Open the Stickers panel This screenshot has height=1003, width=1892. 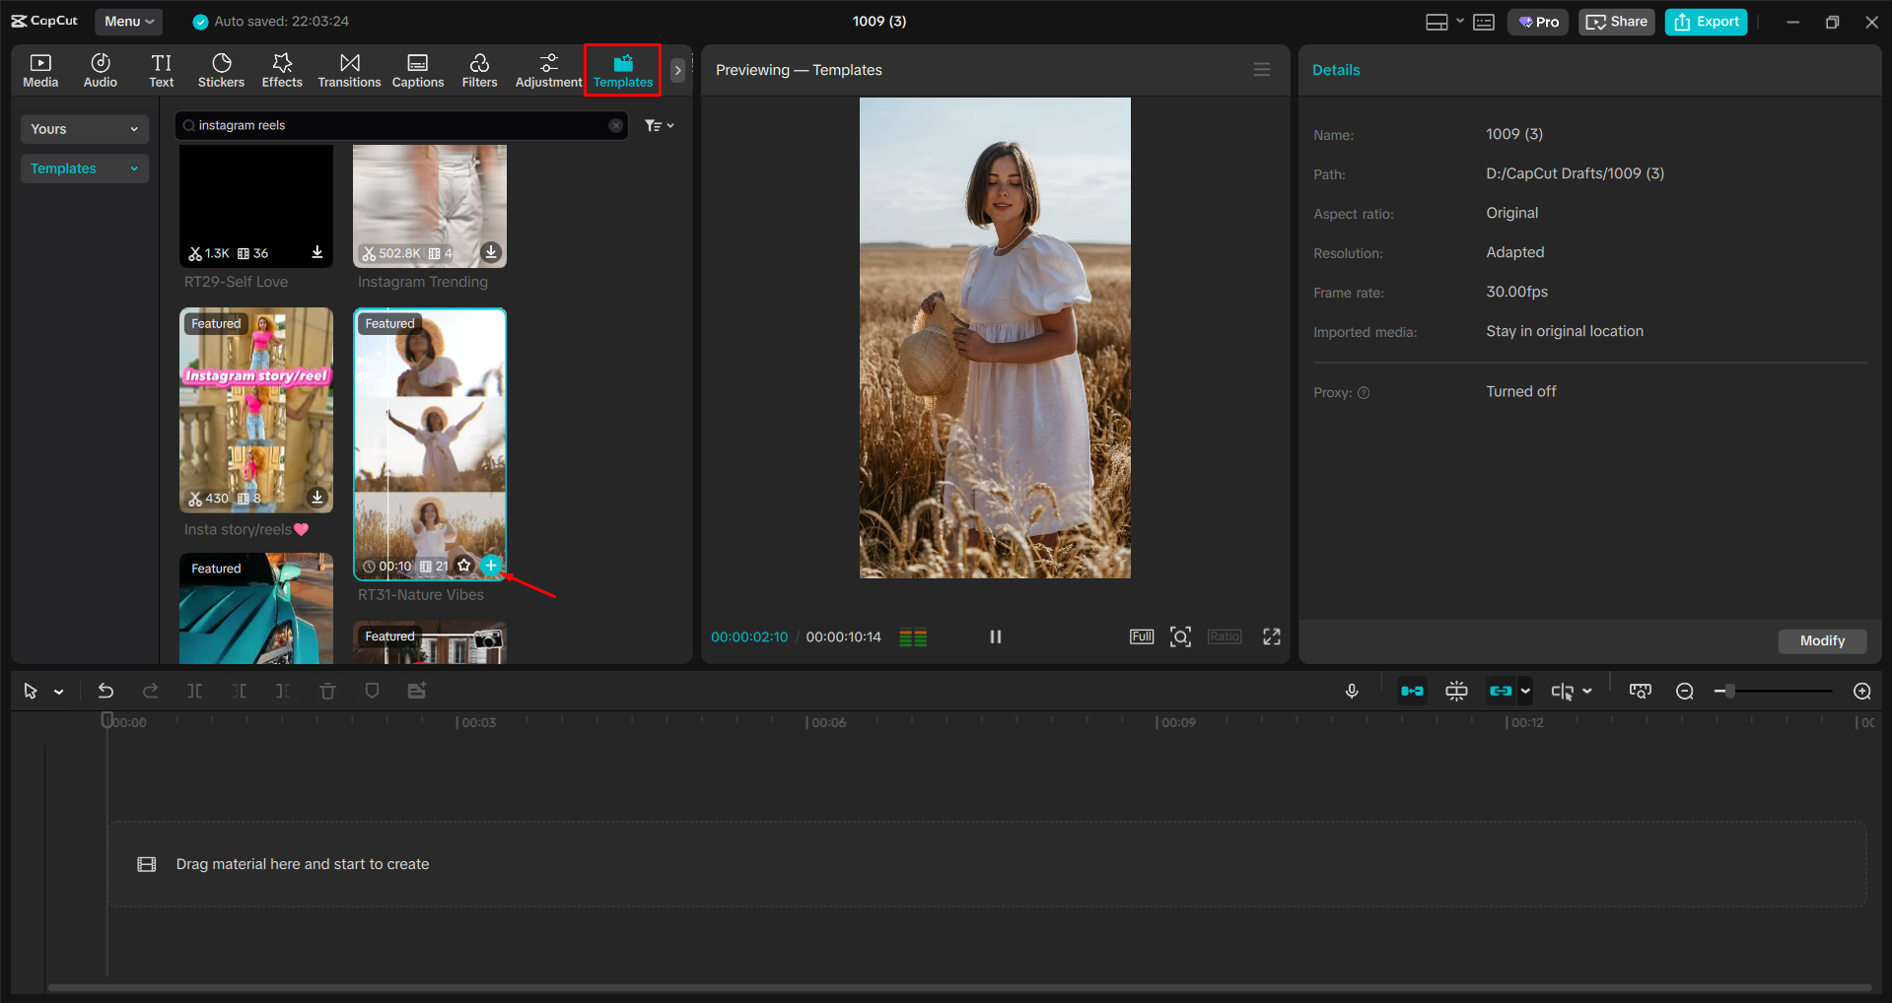(x=221, y=69)
